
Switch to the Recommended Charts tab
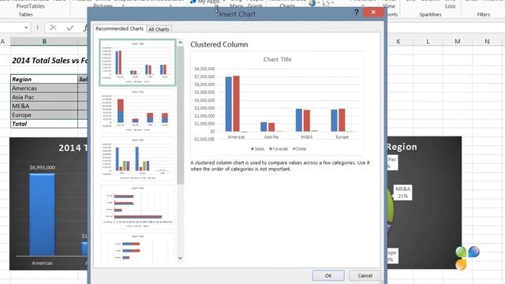tap(119, 28)
